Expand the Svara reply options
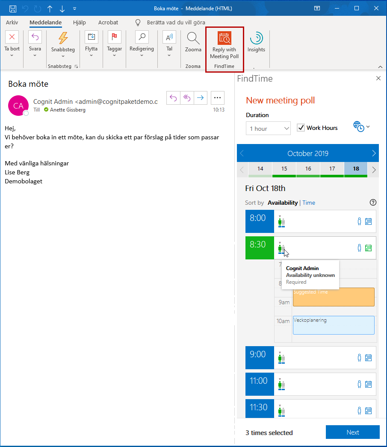The width and height of the screenshot is (387, 447). pos(35,56)
